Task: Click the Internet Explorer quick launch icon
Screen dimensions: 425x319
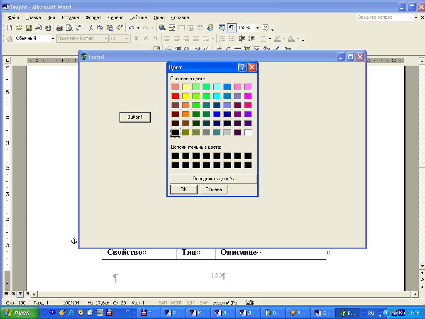Action: coord(71,313)
